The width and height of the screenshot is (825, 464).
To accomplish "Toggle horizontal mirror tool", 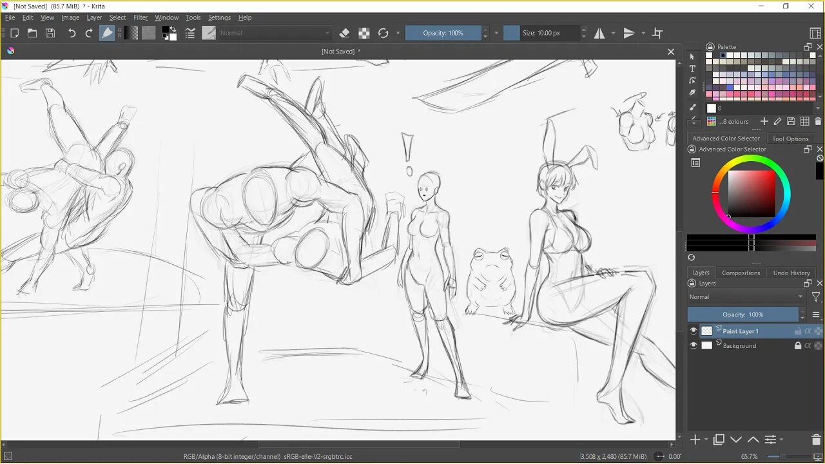I will coord(599,33).
